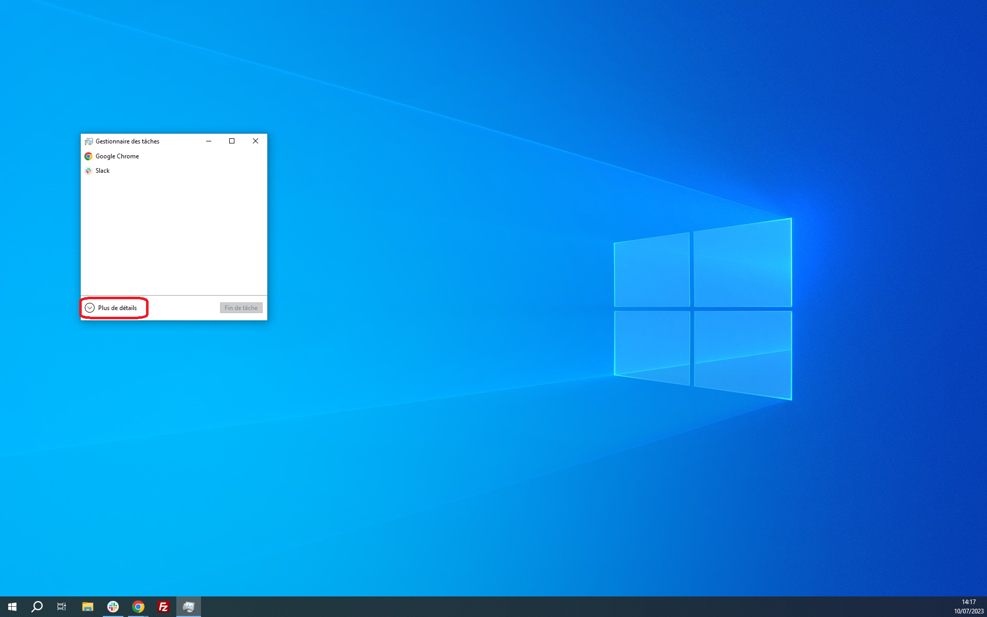Open taskbar search magnifier
The height and width of the screenshot is (617, 987).
click(37, 607)
